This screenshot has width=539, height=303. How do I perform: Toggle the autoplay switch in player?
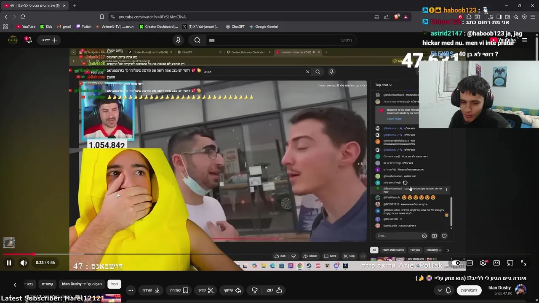click(456, 263)
